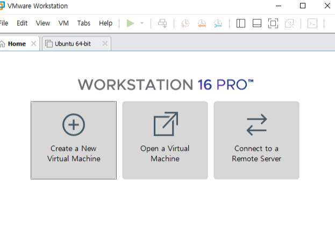
Task: Show the console view icon
Action: point(312,23)
